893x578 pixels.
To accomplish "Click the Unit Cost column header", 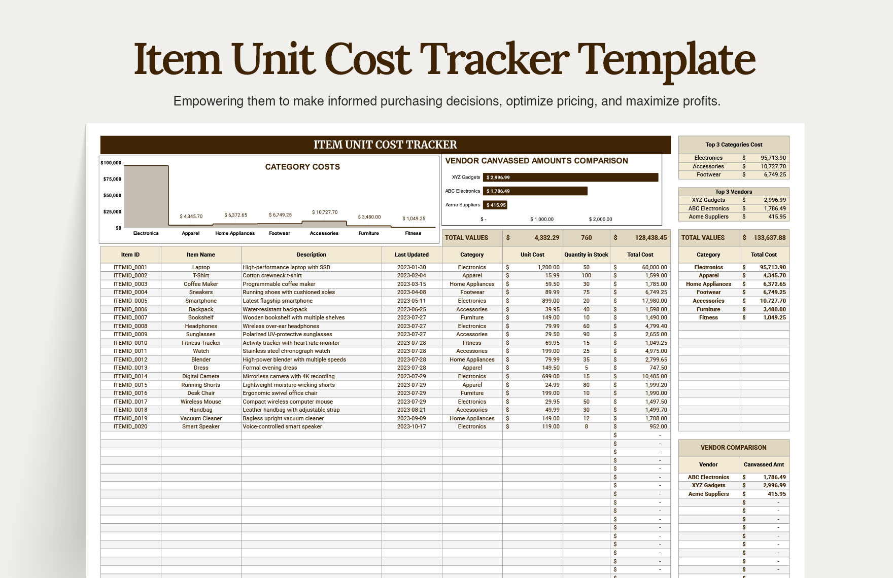I will click(x=532, y=255).
